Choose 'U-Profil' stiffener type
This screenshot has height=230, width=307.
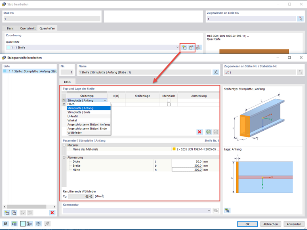pos(89,116)
